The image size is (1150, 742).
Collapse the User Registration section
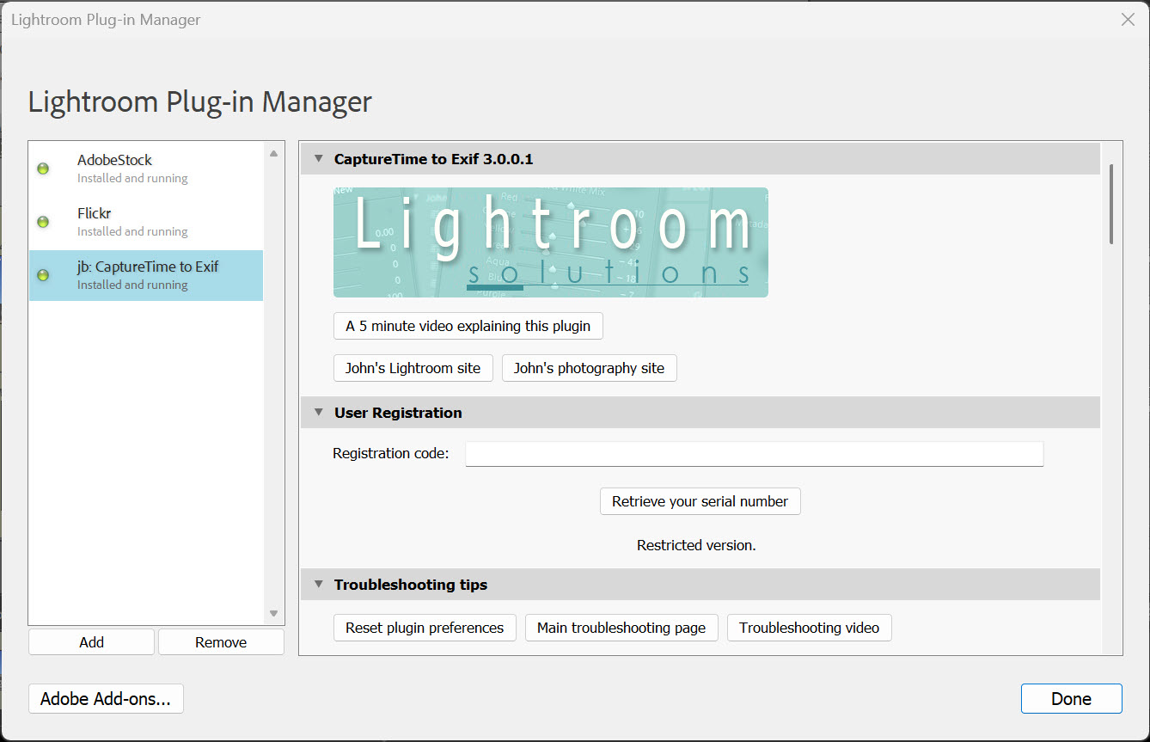point(319,413)
